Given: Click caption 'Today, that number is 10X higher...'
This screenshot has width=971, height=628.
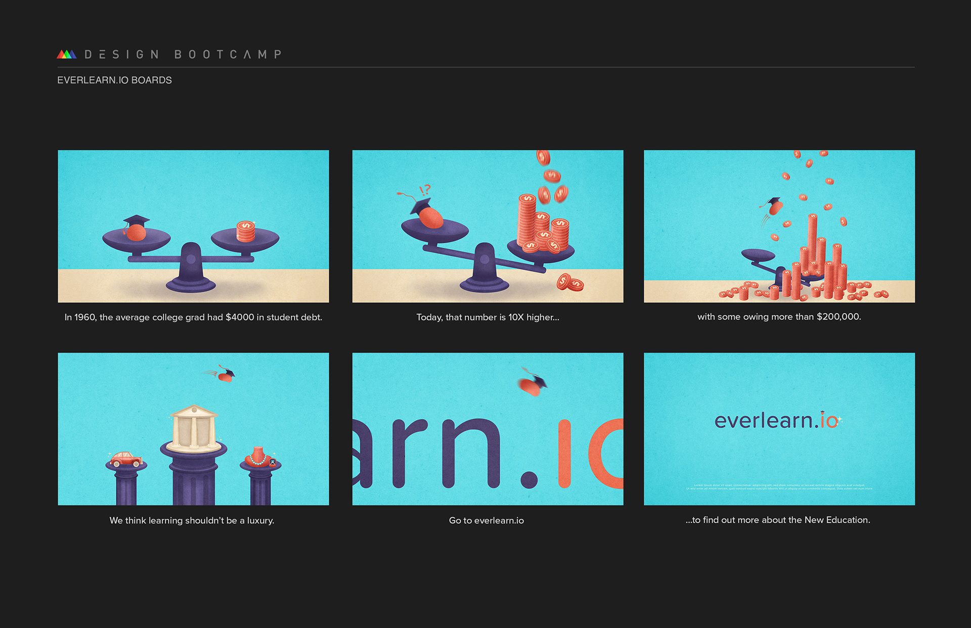Looking at the screenshot, I should (x=488, y=317).
